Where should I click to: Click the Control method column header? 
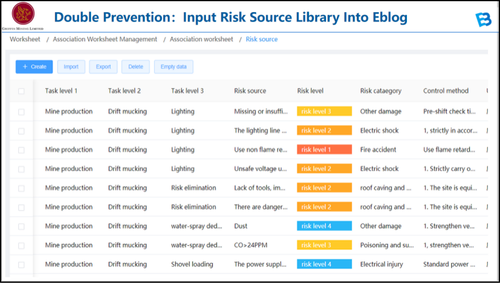pyautogui.click(x=446, y=91)
